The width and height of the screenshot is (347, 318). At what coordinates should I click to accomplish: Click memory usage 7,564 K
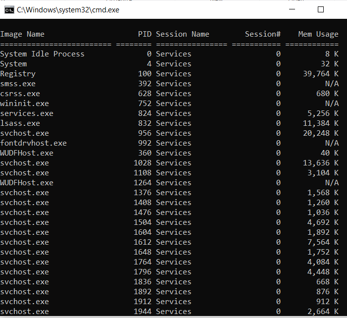(323, 243)
